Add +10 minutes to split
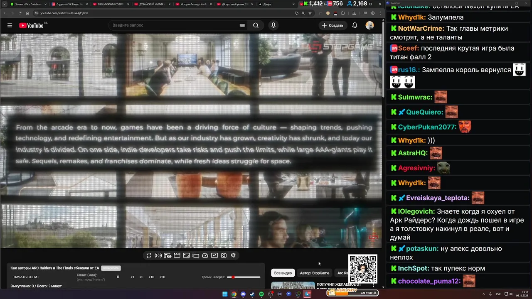 (x=151, y=277)
